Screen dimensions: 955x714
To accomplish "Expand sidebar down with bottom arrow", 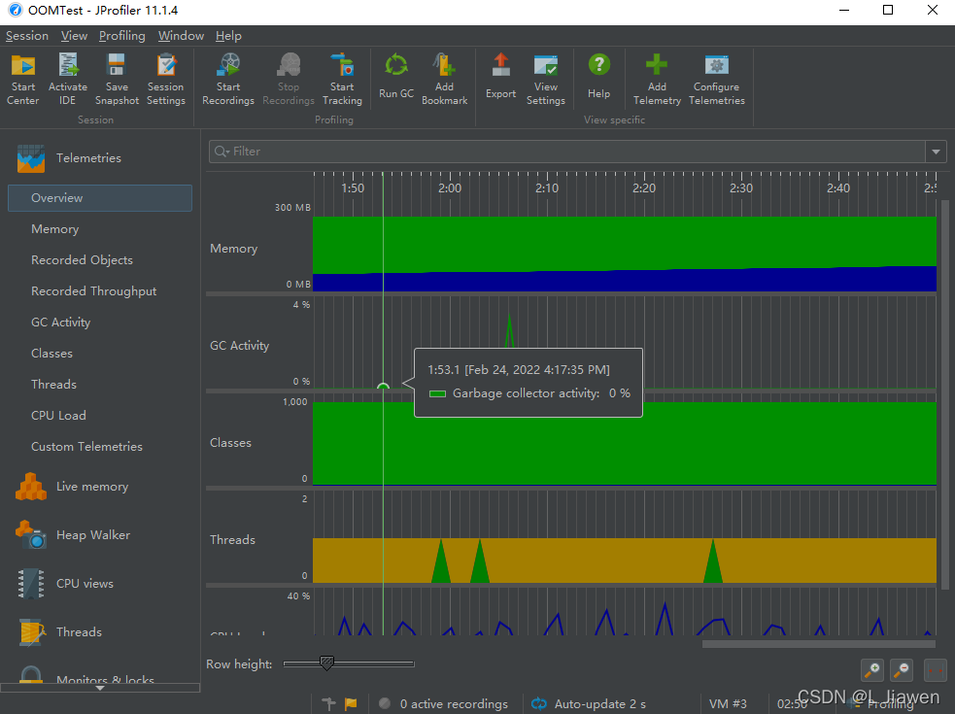I will tap(100, 688).
